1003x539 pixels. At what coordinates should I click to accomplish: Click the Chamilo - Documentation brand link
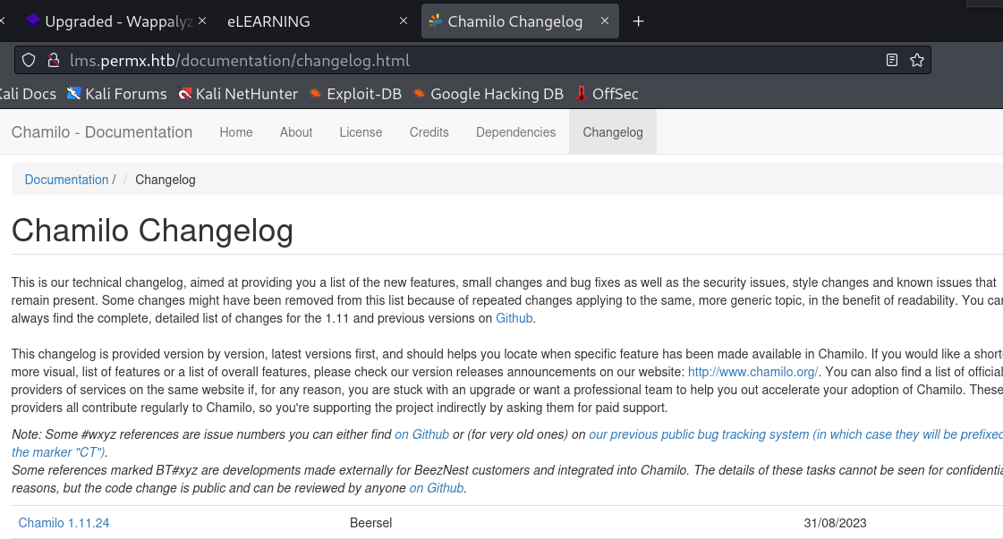[102, 132]
